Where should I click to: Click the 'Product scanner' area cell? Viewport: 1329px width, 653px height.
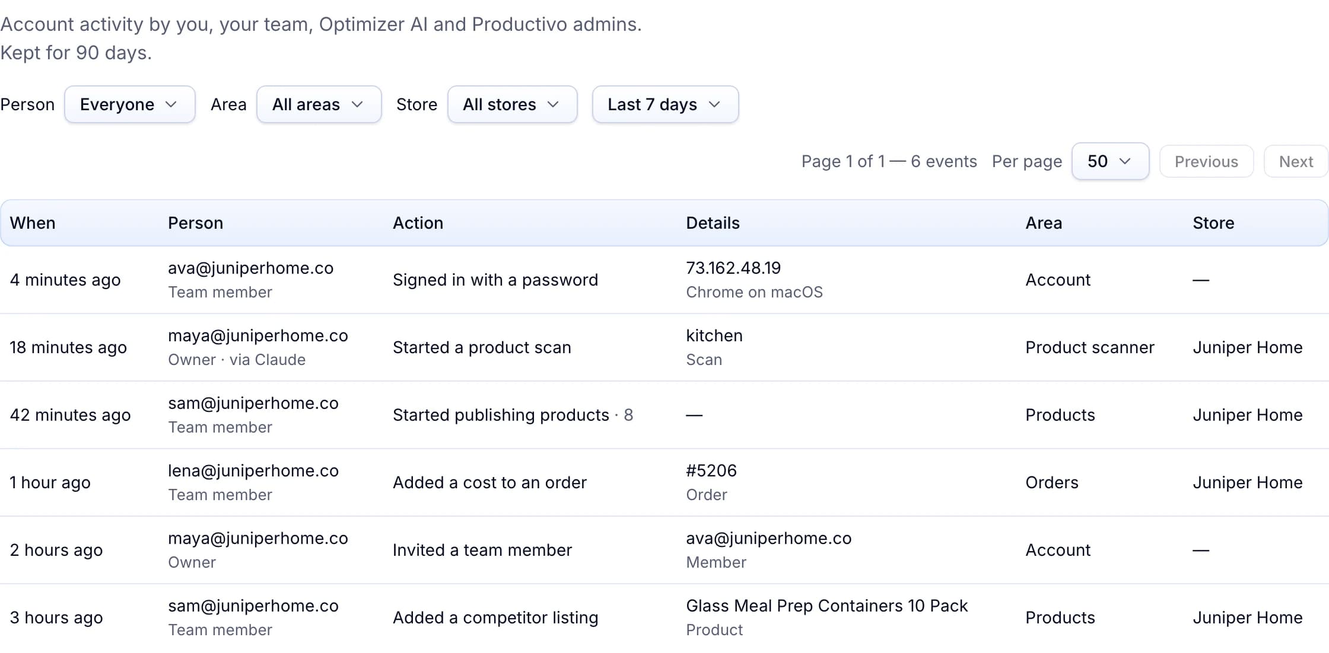point(1090,347)
